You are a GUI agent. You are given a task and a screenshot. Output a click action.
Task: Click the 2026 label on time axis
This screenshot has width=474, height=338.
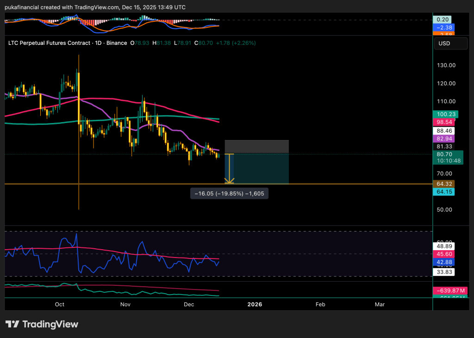255,304
